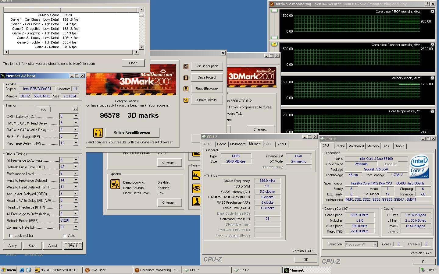Open the Command Rate (CR) dropdown in MemSet
The width and height of the screenshot is (439, 274).
point(76,227)
